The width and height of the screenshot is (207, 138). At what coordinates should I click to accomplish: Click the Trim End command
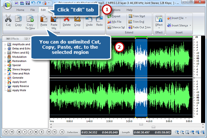[136, 22]
